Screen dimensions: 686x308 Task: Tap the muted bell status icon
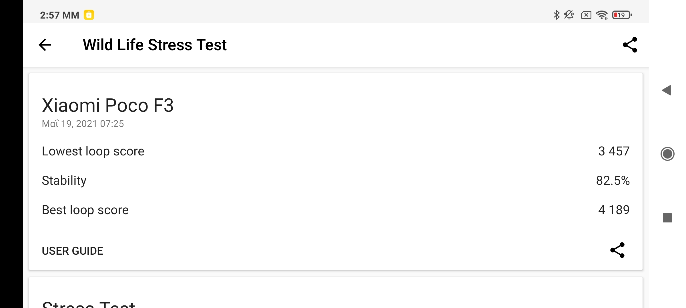point(569,15)
